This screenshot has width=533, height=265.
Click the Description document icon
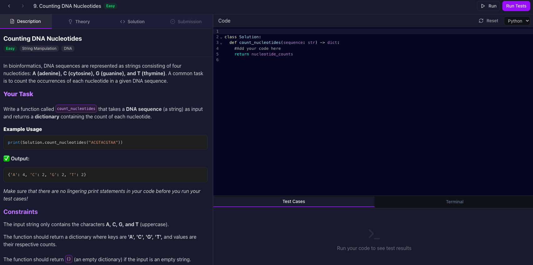tap(12, 21)
